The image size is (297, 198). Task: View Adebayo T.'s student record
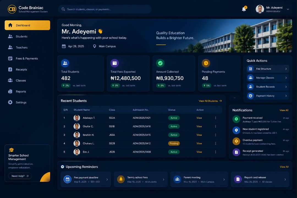point(199,118)
